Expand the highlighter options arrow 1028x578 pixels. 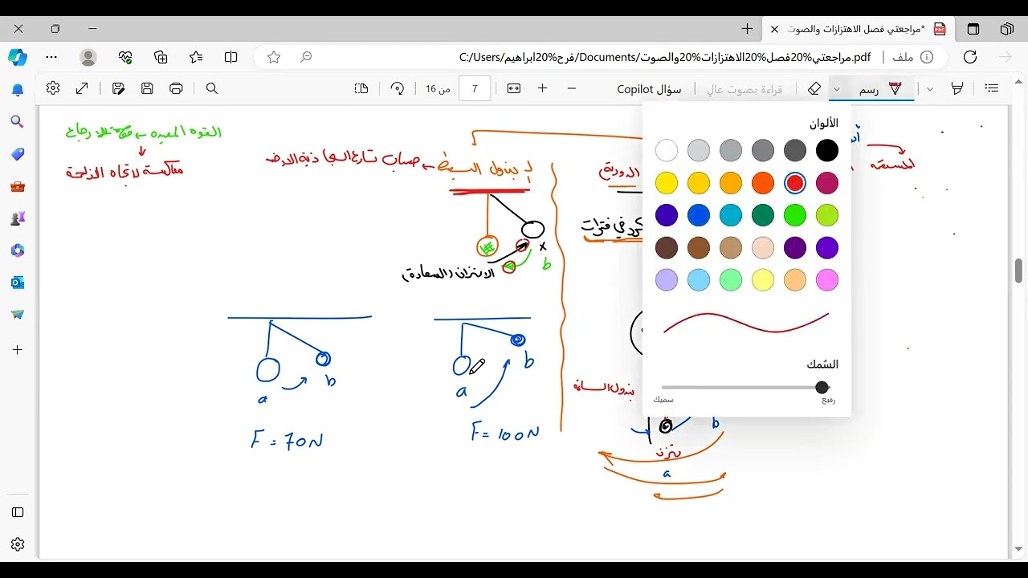(930, 88)
